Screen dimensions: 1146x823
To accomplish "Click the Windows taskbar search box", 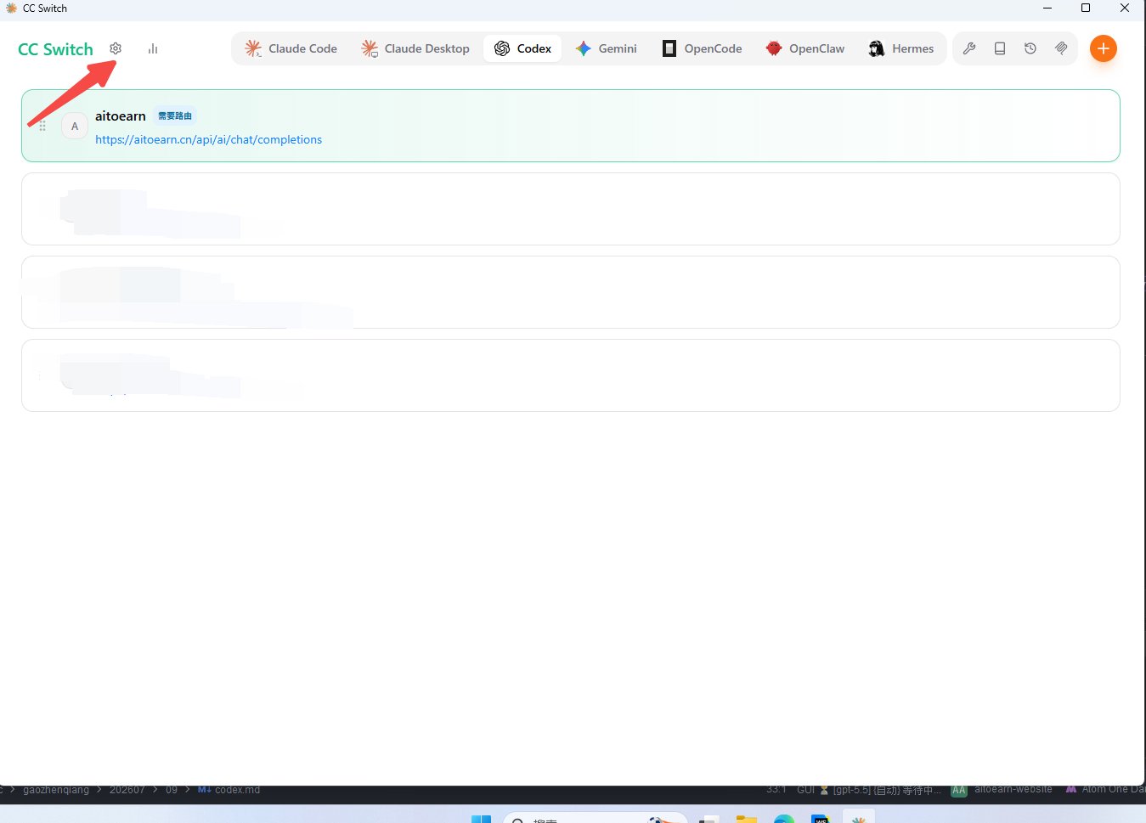I will tap(595, 818).
